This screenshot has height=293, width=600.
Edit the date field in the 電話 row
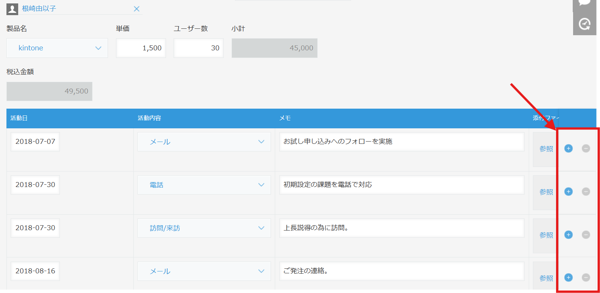point(35,185)
